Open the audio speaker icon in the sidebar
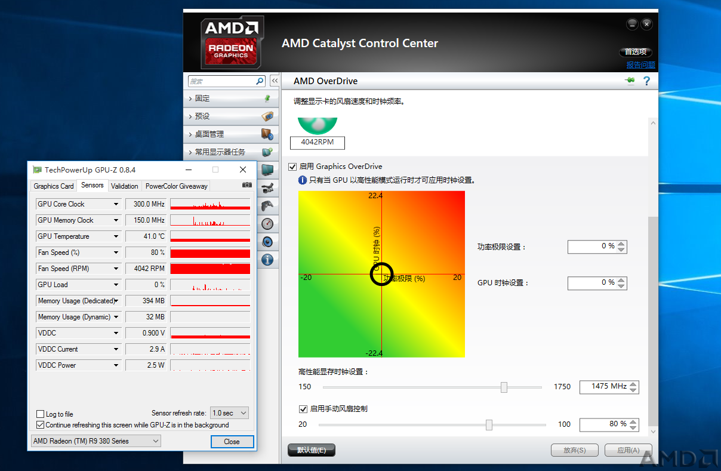The height and width of the screenshot is (471, 721). point(267,242)
